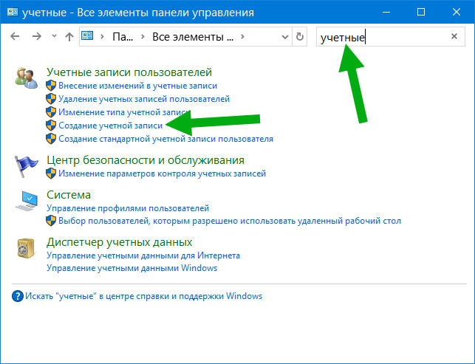
Task: Expand the chevron after the Control Panel icon
Action: coord(102,37)
